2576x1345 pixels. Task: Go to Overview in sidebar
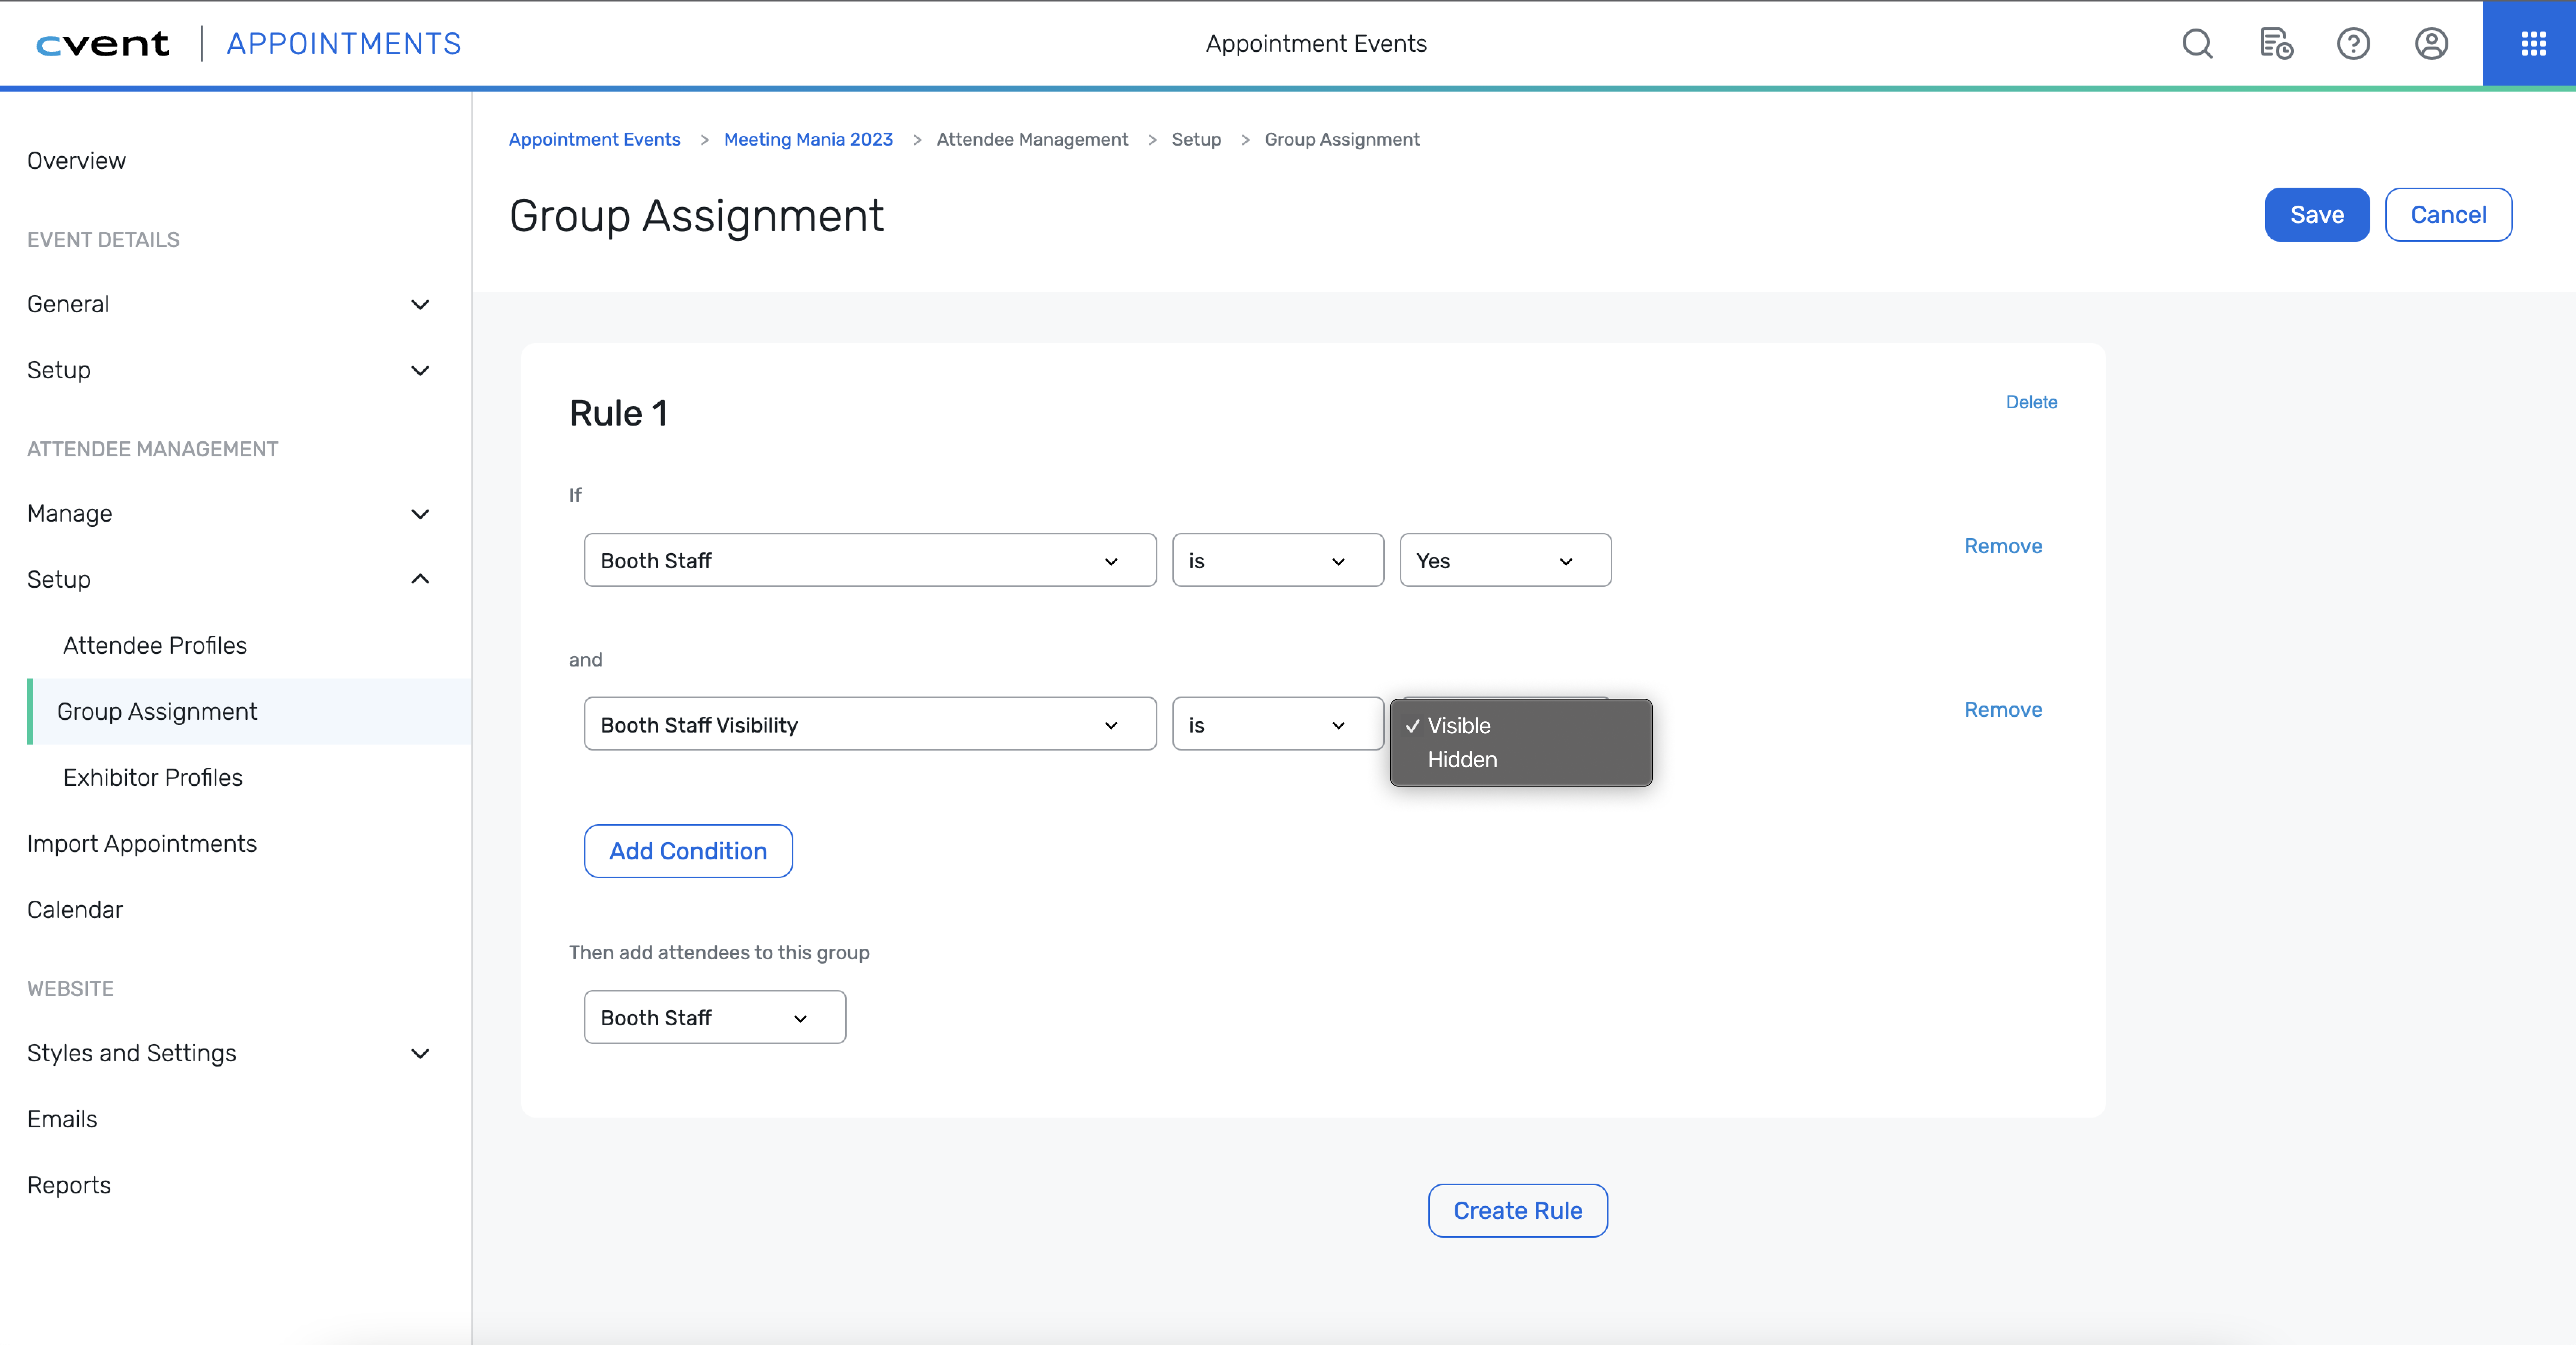point(77,161)
